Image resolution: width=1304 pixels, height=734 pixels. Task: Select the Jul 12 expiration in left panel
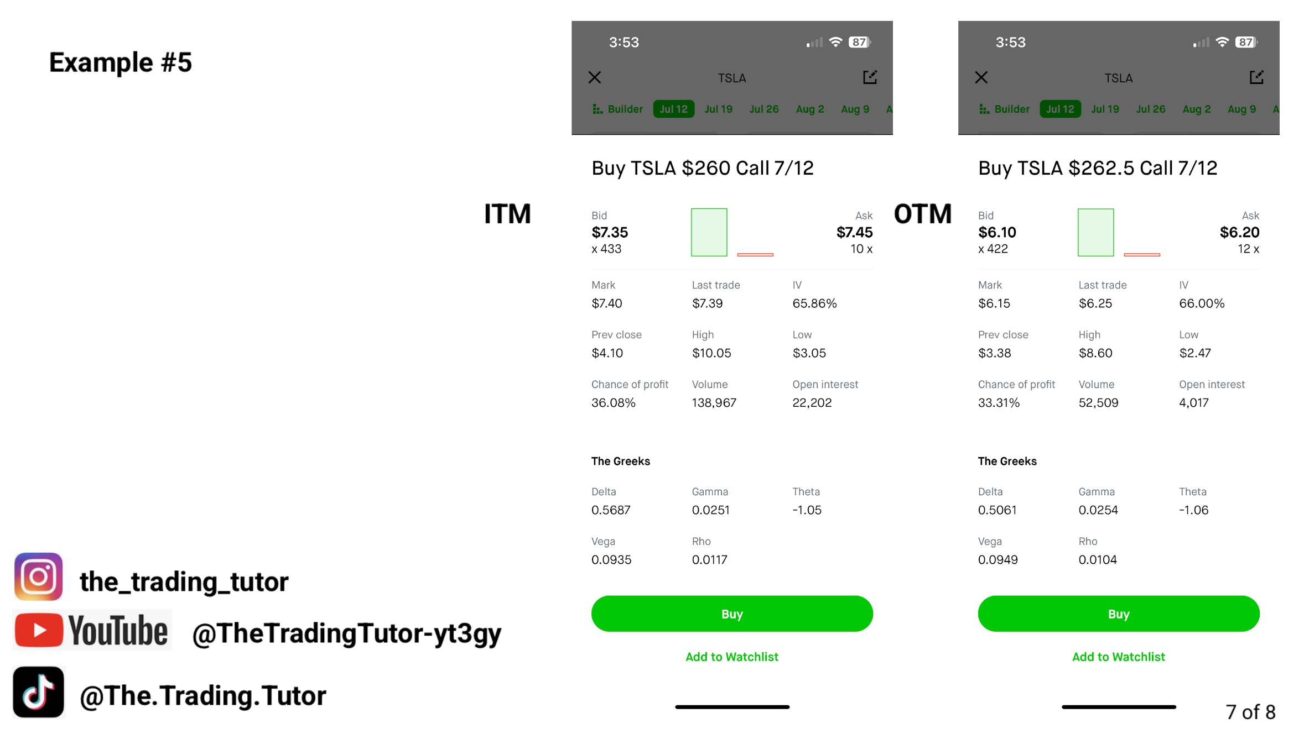[673, 109]
